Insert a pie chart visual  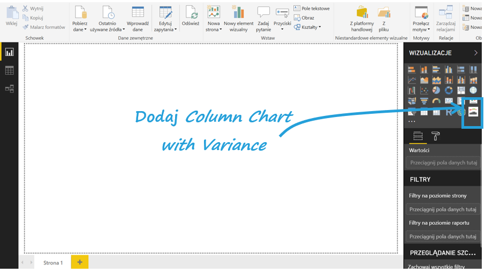tap(436, 90)
